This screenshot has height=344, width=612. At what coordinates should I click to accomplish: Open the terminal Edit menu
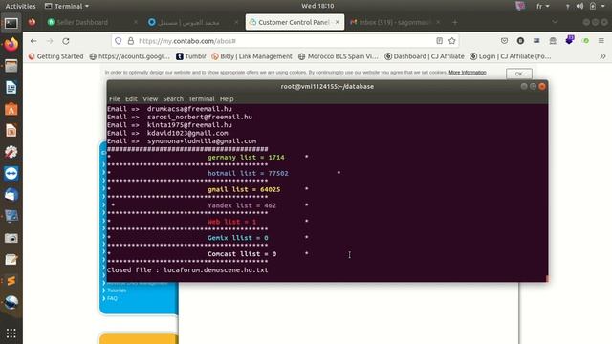131,99
